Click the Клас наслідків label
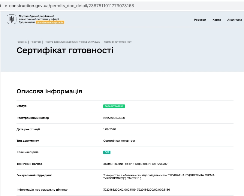The width and height of the screenshot is (244, 196). coord(27,152)
